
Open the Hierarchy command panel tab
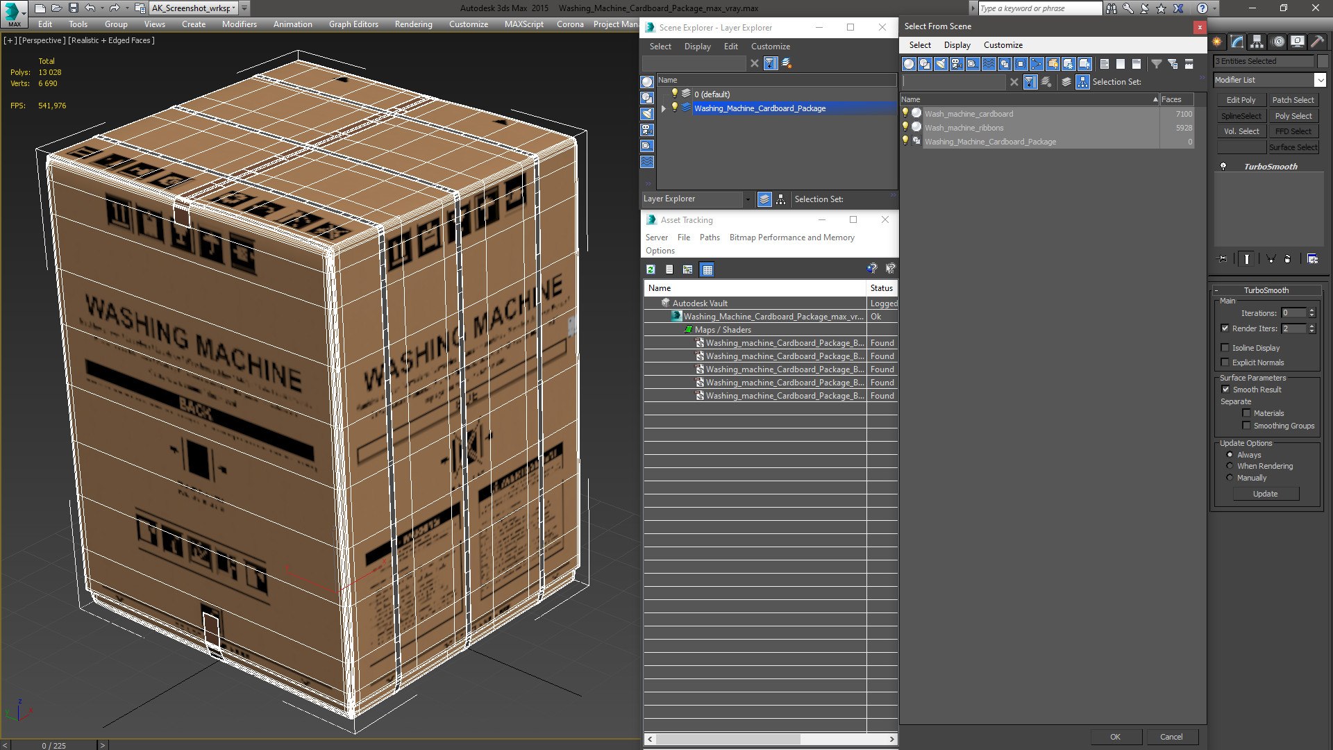click(1257, 42)
